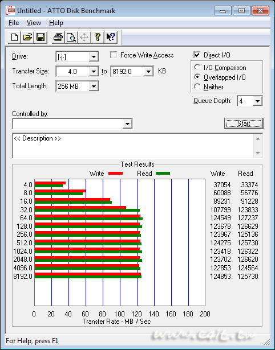Viewport: 275px width, 350px height.
Task: Open a saved benchmark file
Action: click(27, 37)
